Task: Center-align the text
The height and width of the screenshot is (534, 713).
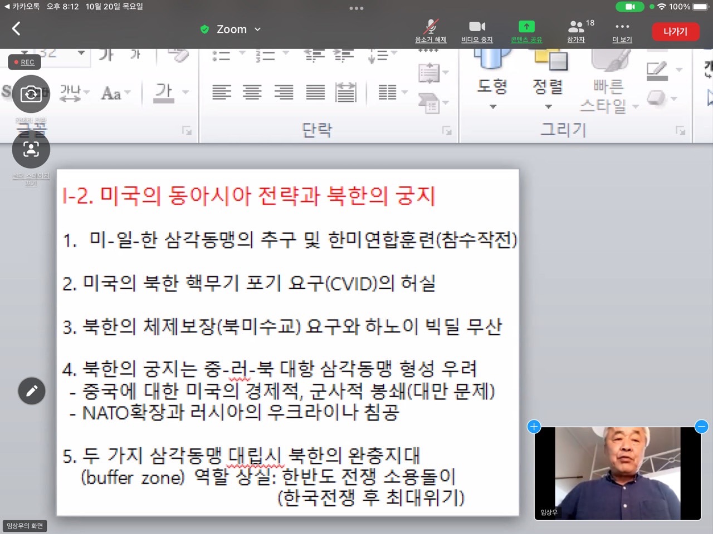Action: (x=252, y=92)
